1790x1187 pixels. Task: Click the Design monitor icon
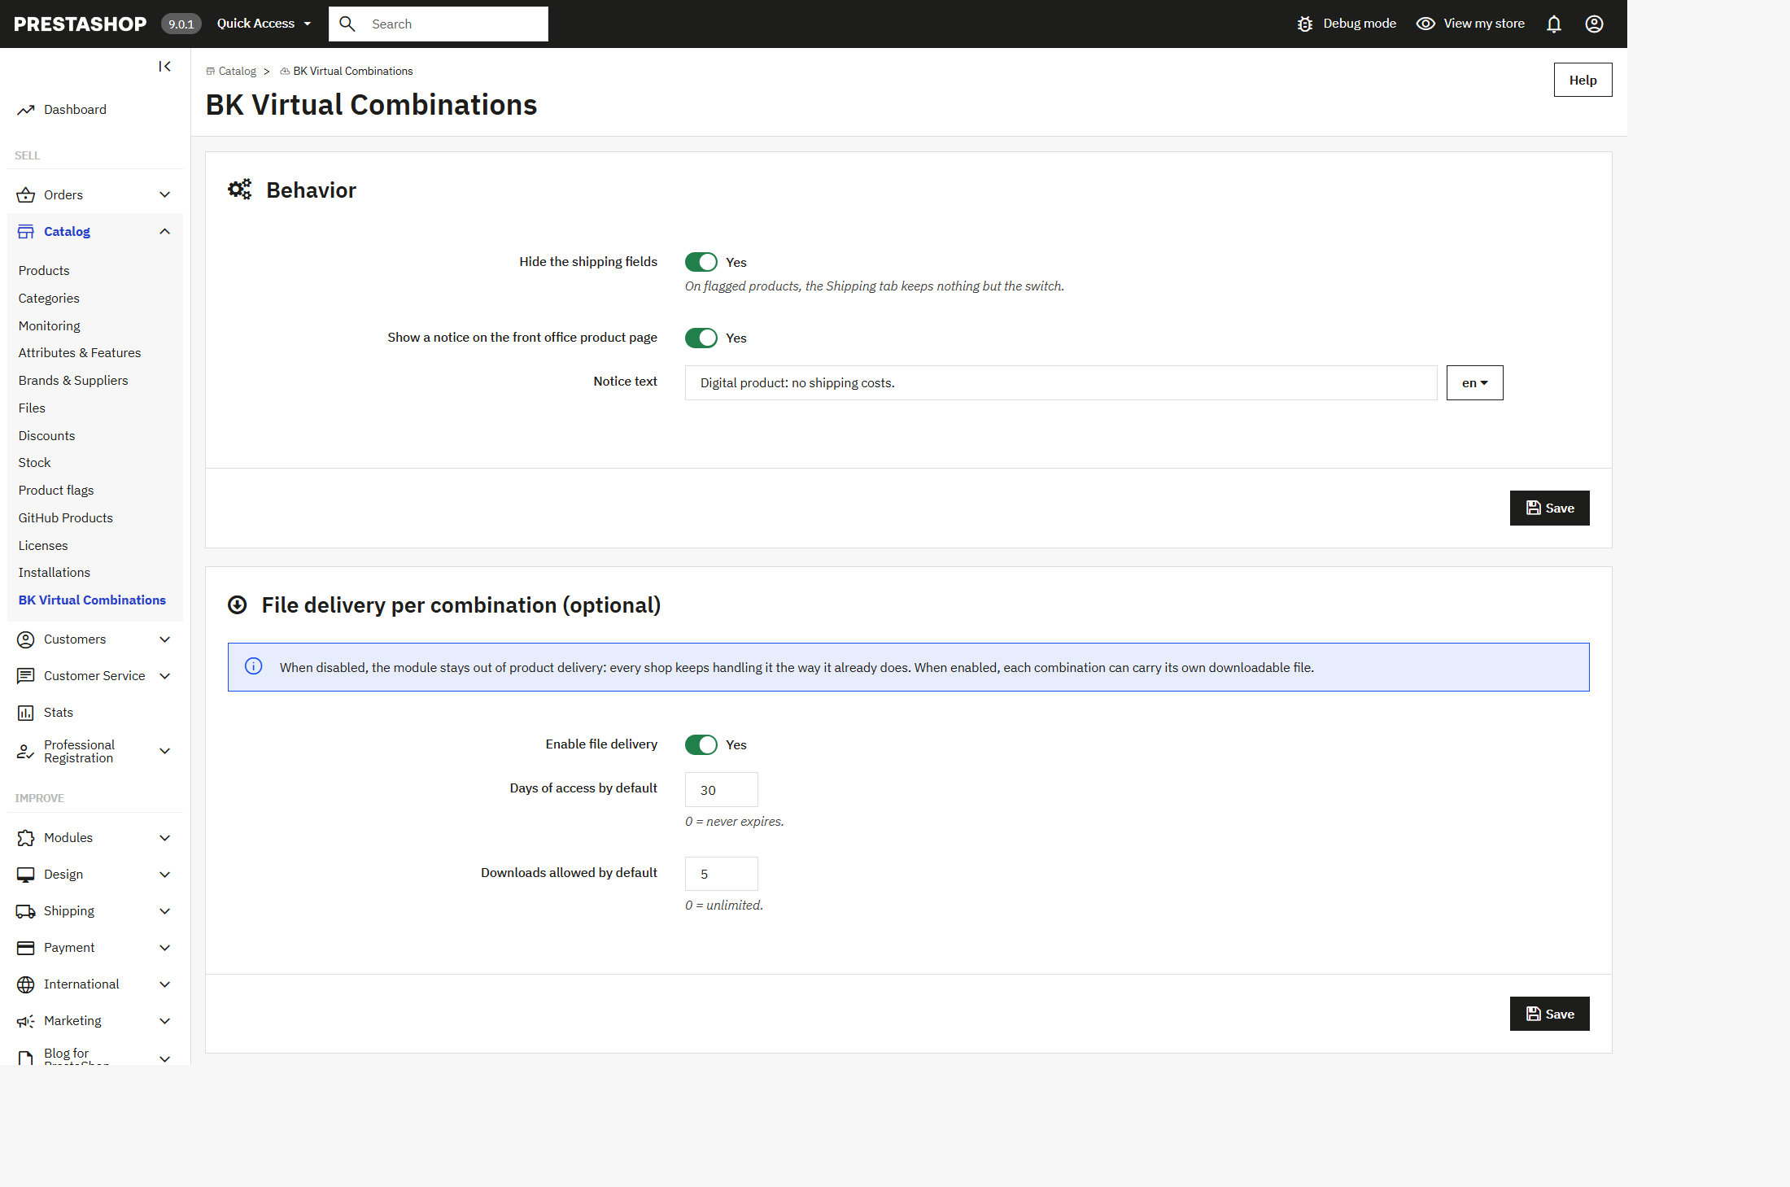point(26,875)
